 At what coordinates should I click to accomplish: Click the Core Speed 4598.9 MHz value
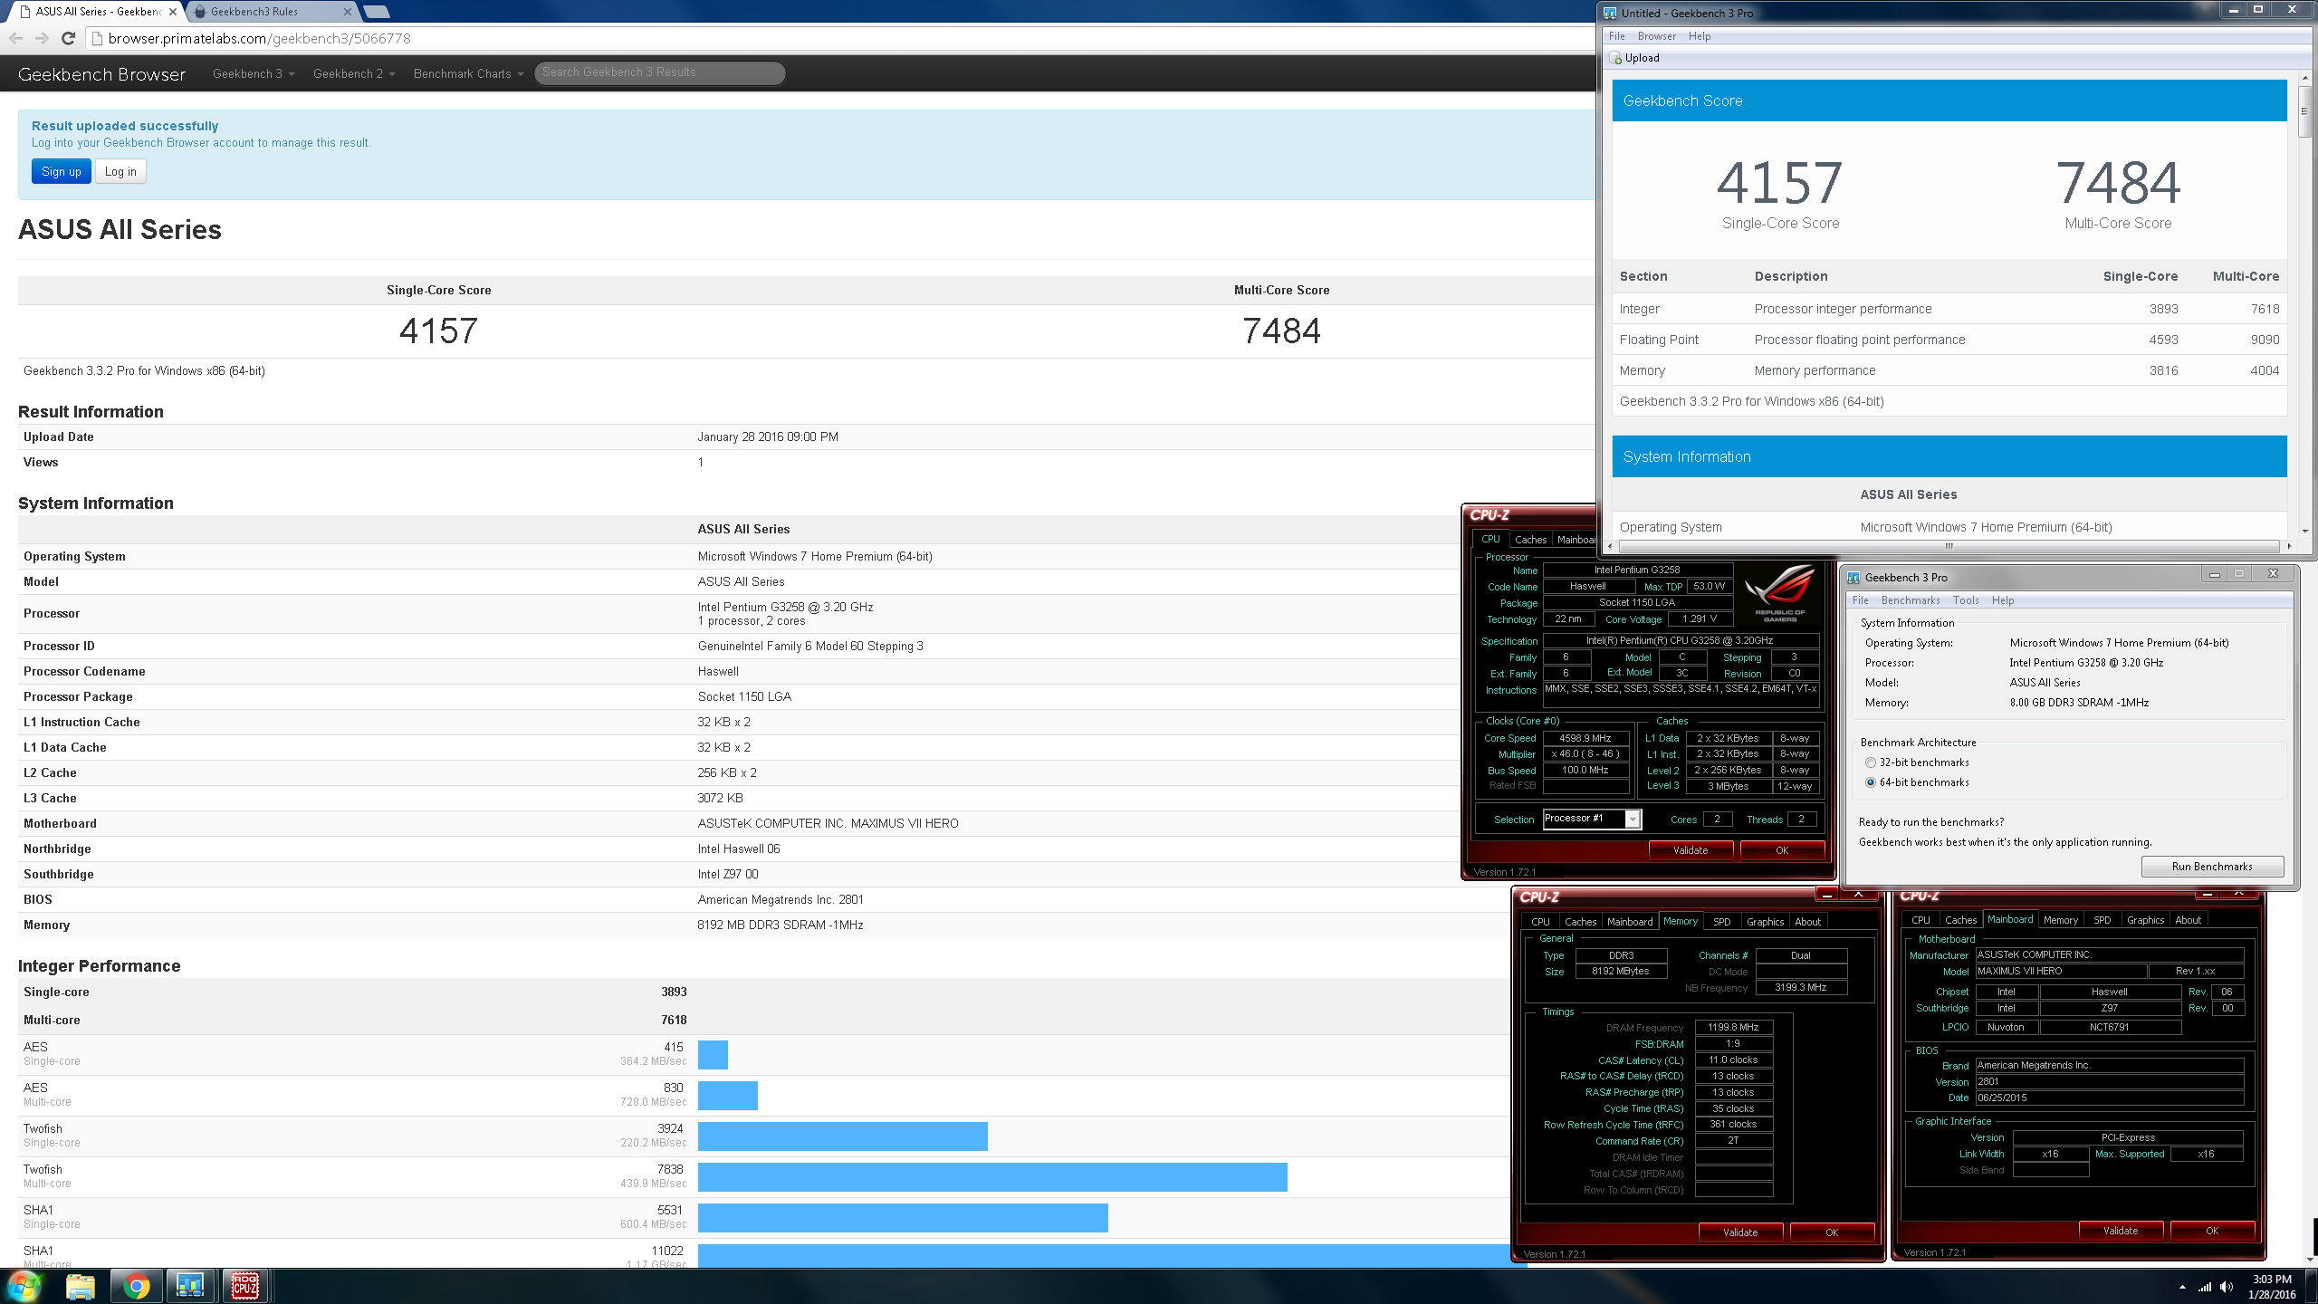[x=1585, y=738]
